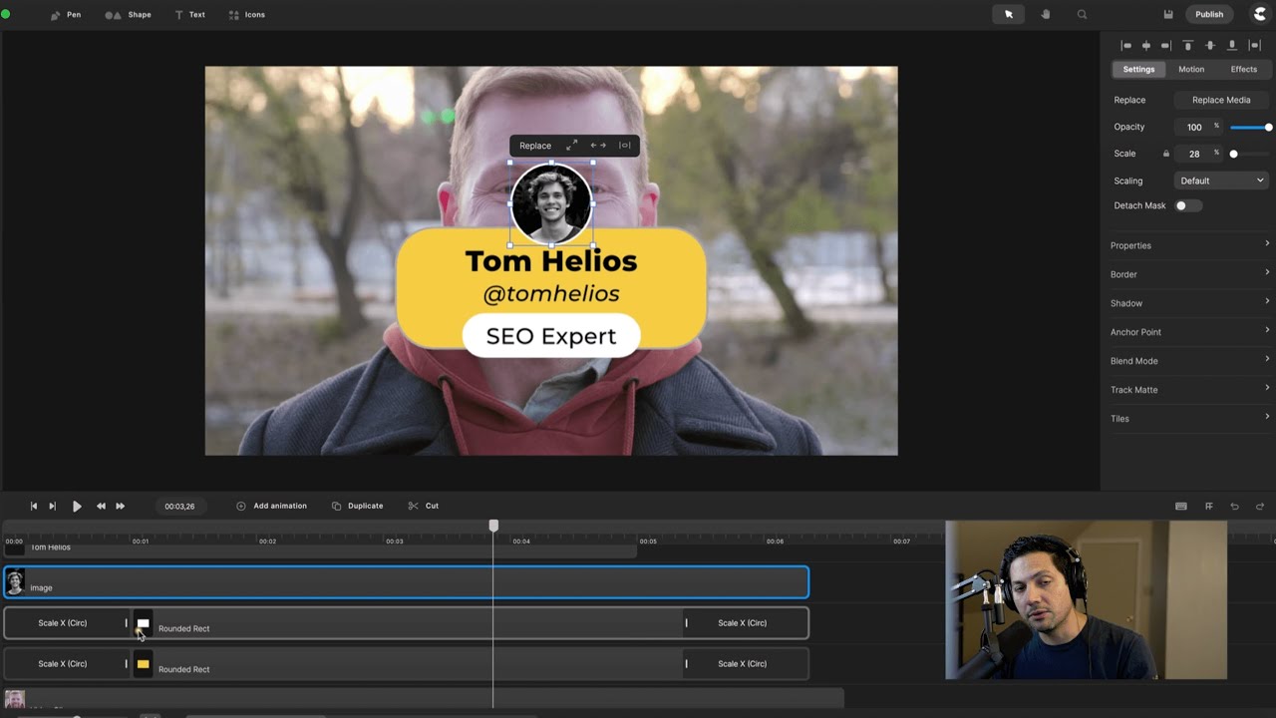Click the expand arrows icon on canvas toolbar
This screenshot has width=1276, height=718.
(572, 146)
